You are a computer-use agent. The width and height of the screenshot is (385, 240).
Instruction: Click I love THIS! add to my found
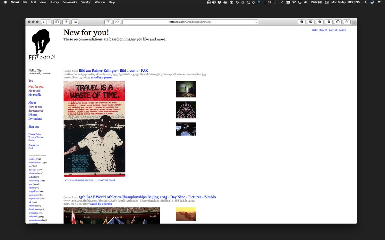tap(78, 180)
